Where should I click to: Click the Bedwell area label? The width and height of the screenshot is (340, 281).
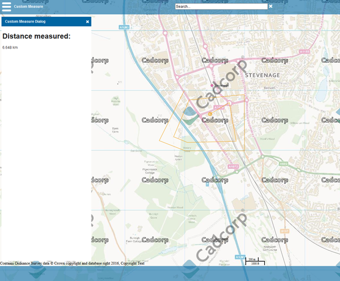[269, 88]
